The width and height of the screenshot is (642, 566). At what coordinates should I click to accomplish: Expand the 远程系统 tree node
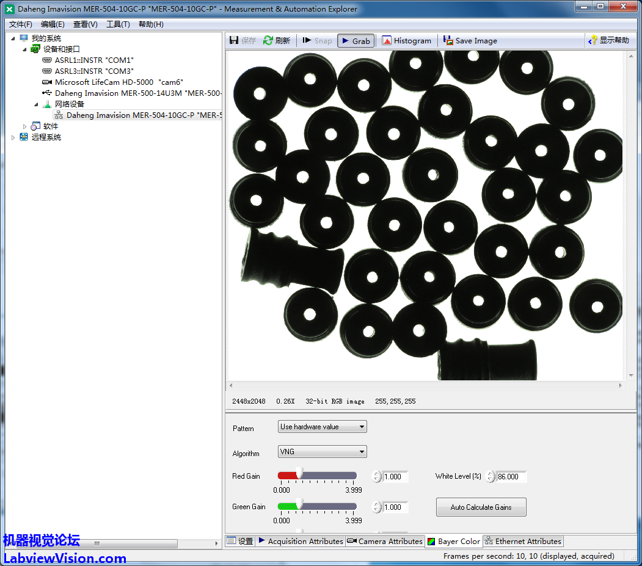13,137
